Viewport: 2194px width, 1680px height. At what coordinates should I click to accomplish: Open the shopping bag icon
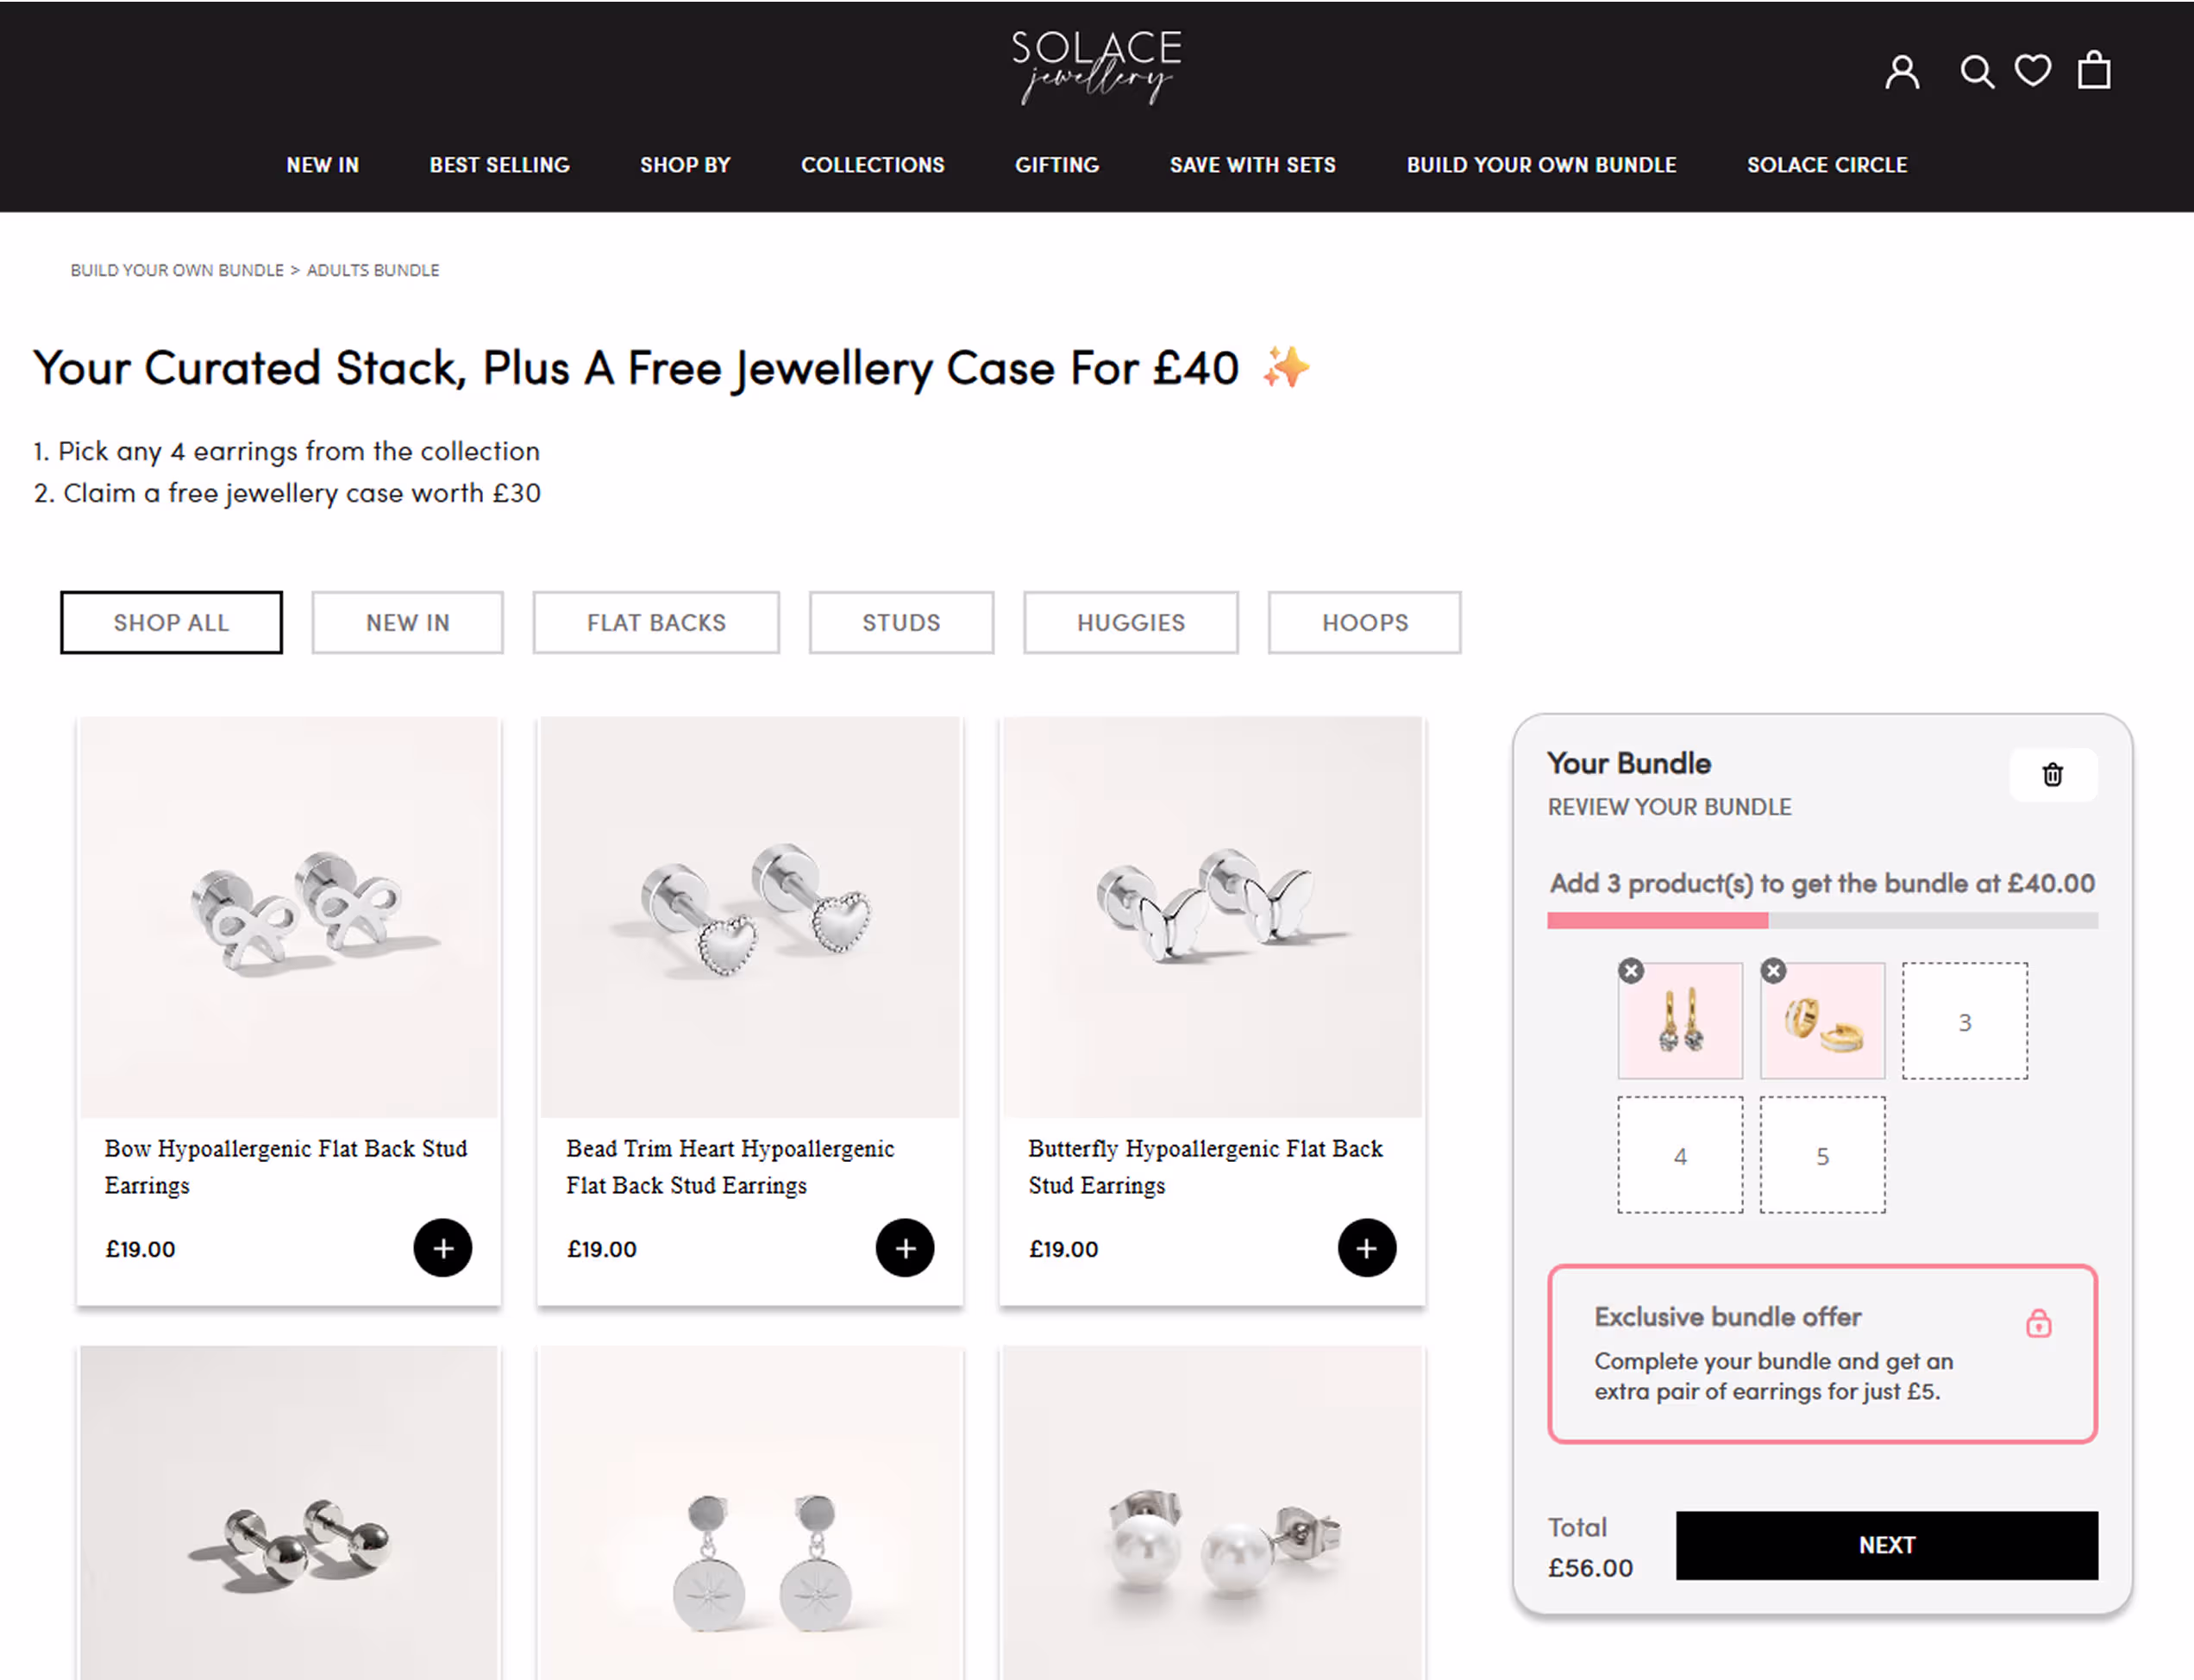click(x=2093, y=70)
